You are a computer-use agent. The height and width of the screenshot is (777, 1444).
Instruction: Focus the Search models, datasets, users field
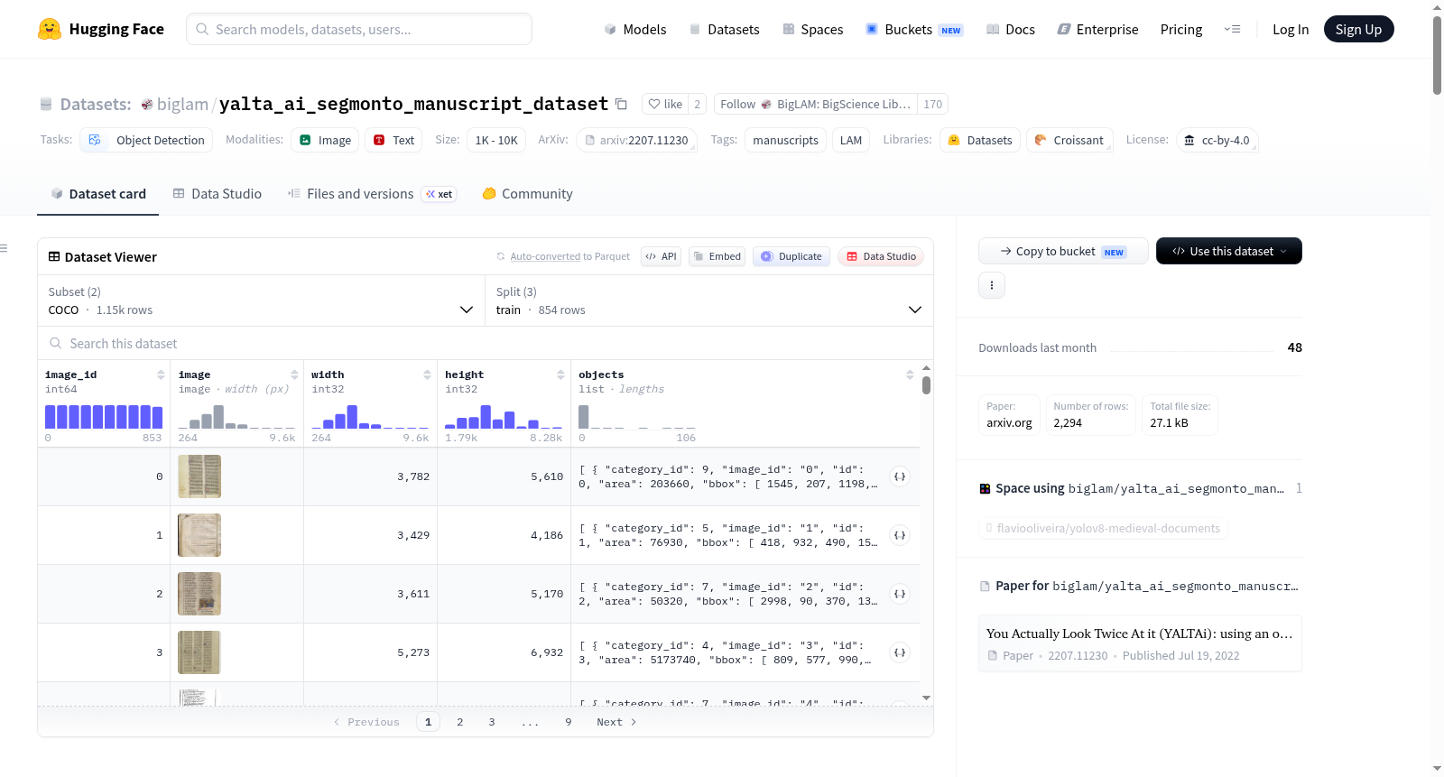(x=359, y=29)
